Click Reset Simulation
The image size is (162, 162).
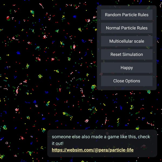pos(127,54)
